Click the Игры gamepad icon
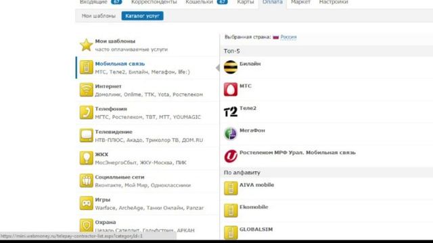Image resolution: width=433 pixels, height=243 pixels. 86,203
